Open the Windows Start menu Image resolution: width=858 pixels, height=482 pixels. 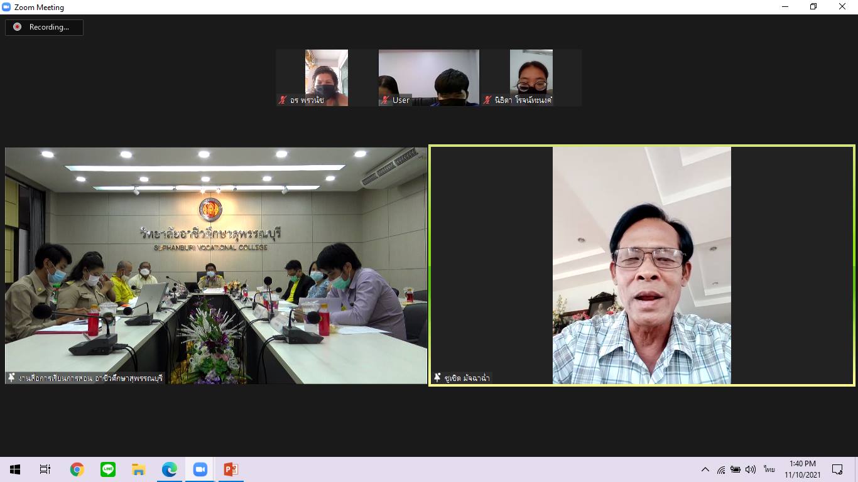tap(15, 469)
